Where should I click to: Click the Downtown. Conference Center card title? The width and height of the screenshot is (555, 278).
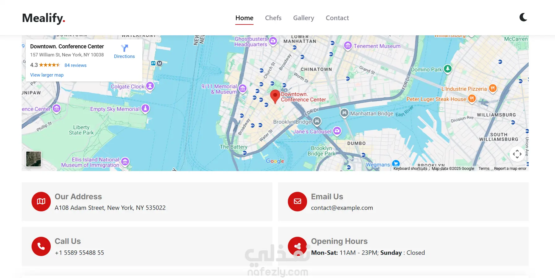coord(67,46)
